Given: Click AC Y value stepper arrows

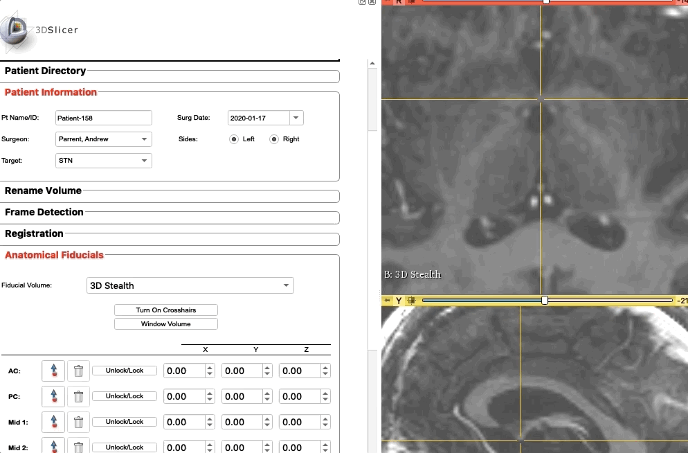Looking at the screenshot, I should (267, 371).
